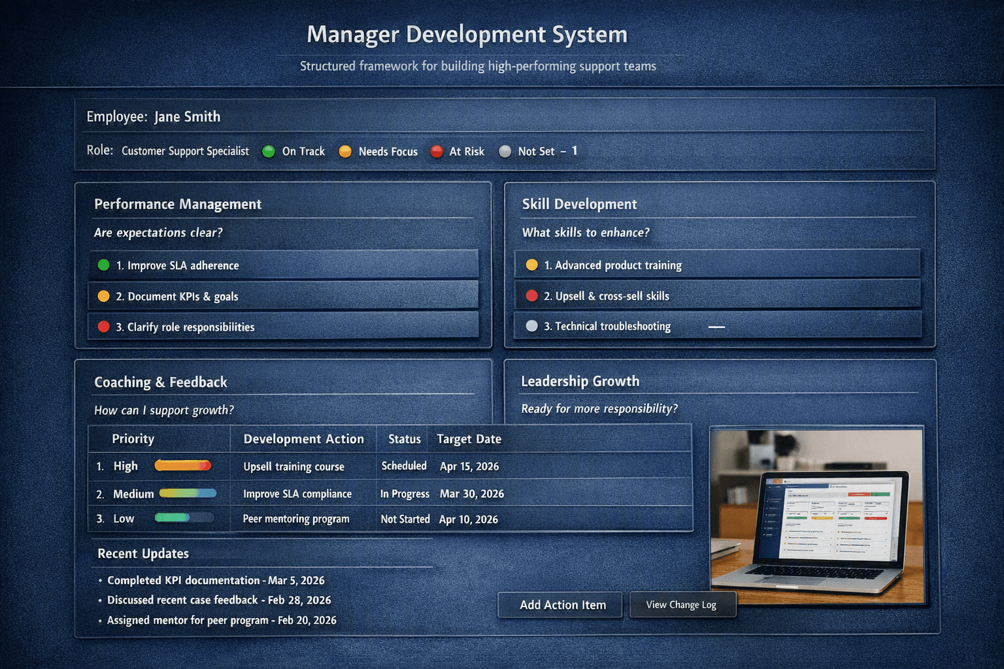The width and height of the screenshot is (1004, 669).
Task: Click the Low priority progress bar
Action: pos(184,517)
